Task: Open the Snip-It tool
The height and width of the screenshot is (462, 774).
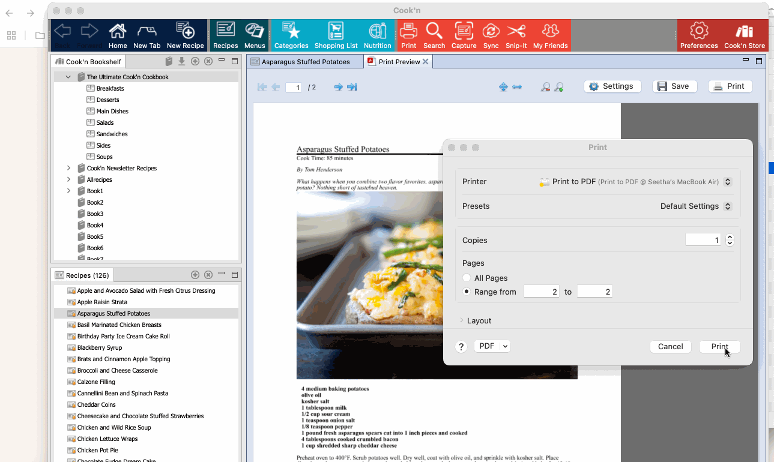Action: pos(516,35)
